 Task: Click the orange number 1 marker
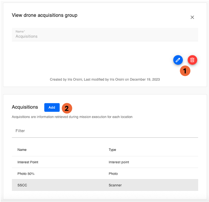tap(185, 71)
